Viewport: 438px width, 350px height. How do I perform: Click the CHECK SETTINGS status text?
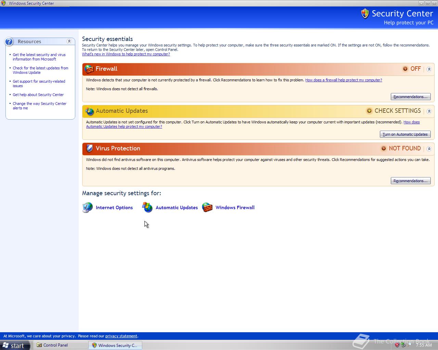tap(398, 111)
